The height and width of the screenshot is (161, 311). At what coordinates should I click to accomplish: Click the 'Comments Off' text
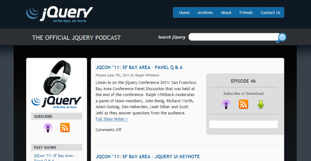(x=109, y=130)
